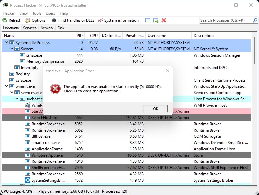Image resolution: width=259 pixels, height=195 pixels.
Task: Click the red error icon in dialog
Action: (55, 89)
